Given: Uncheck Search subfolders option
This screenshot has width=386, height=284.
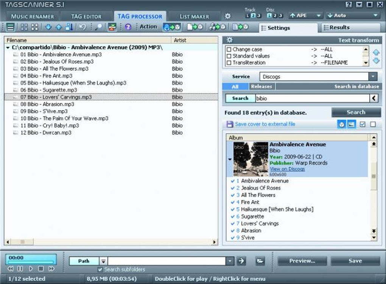Looking at the screenshot, I should click(x=100, y=270).
